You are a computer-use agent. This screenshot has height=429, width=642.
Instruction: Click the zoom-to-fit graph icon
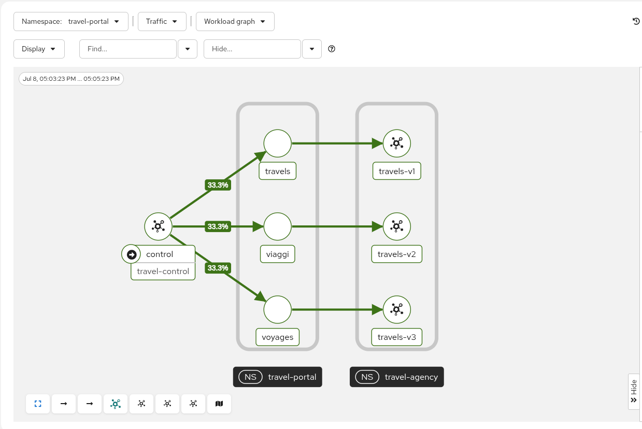point(38,404)
